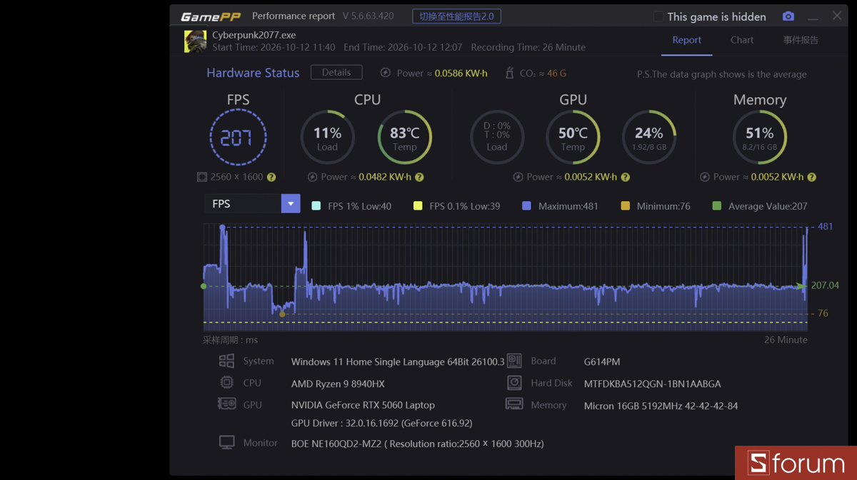The image size is (857, 480).
Task: Click the FPS 207 circular gauge
Action: pos(238,138)
